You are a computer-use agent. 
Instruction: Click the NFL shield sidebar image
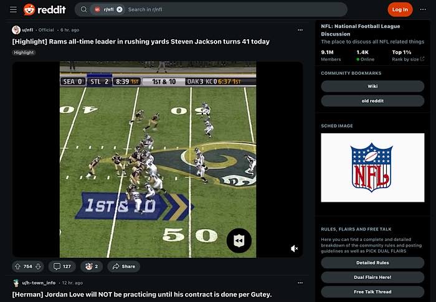pos(372,168)
